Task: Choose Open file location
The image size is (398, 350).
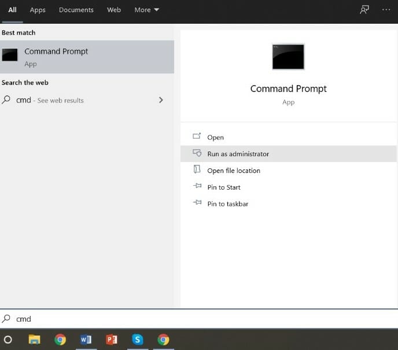Action: pyautogui.click(x=288, y=171)
